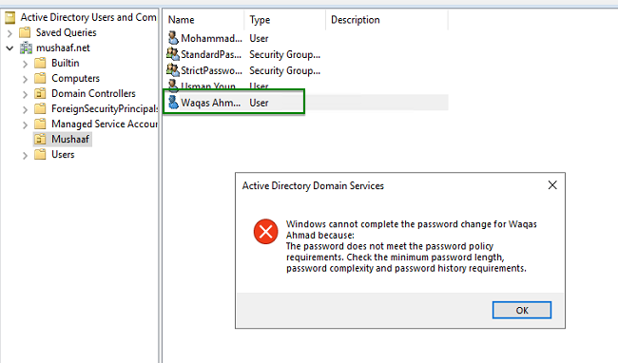Expand the Users container
Image resolution: width=618 pixels, height=363 pixels.
coord(25,156)
